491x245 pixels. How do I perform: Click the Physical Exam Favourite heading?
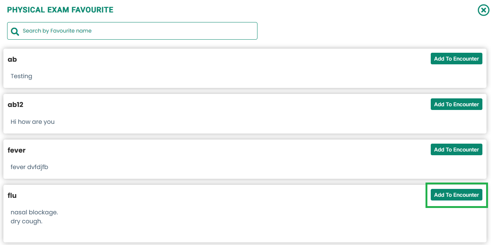click(x=60, y=10)
